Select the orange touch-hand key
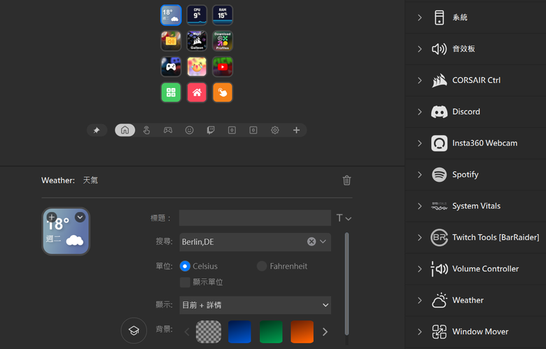Viewport: 546px width, 349px height. (223, 92)
